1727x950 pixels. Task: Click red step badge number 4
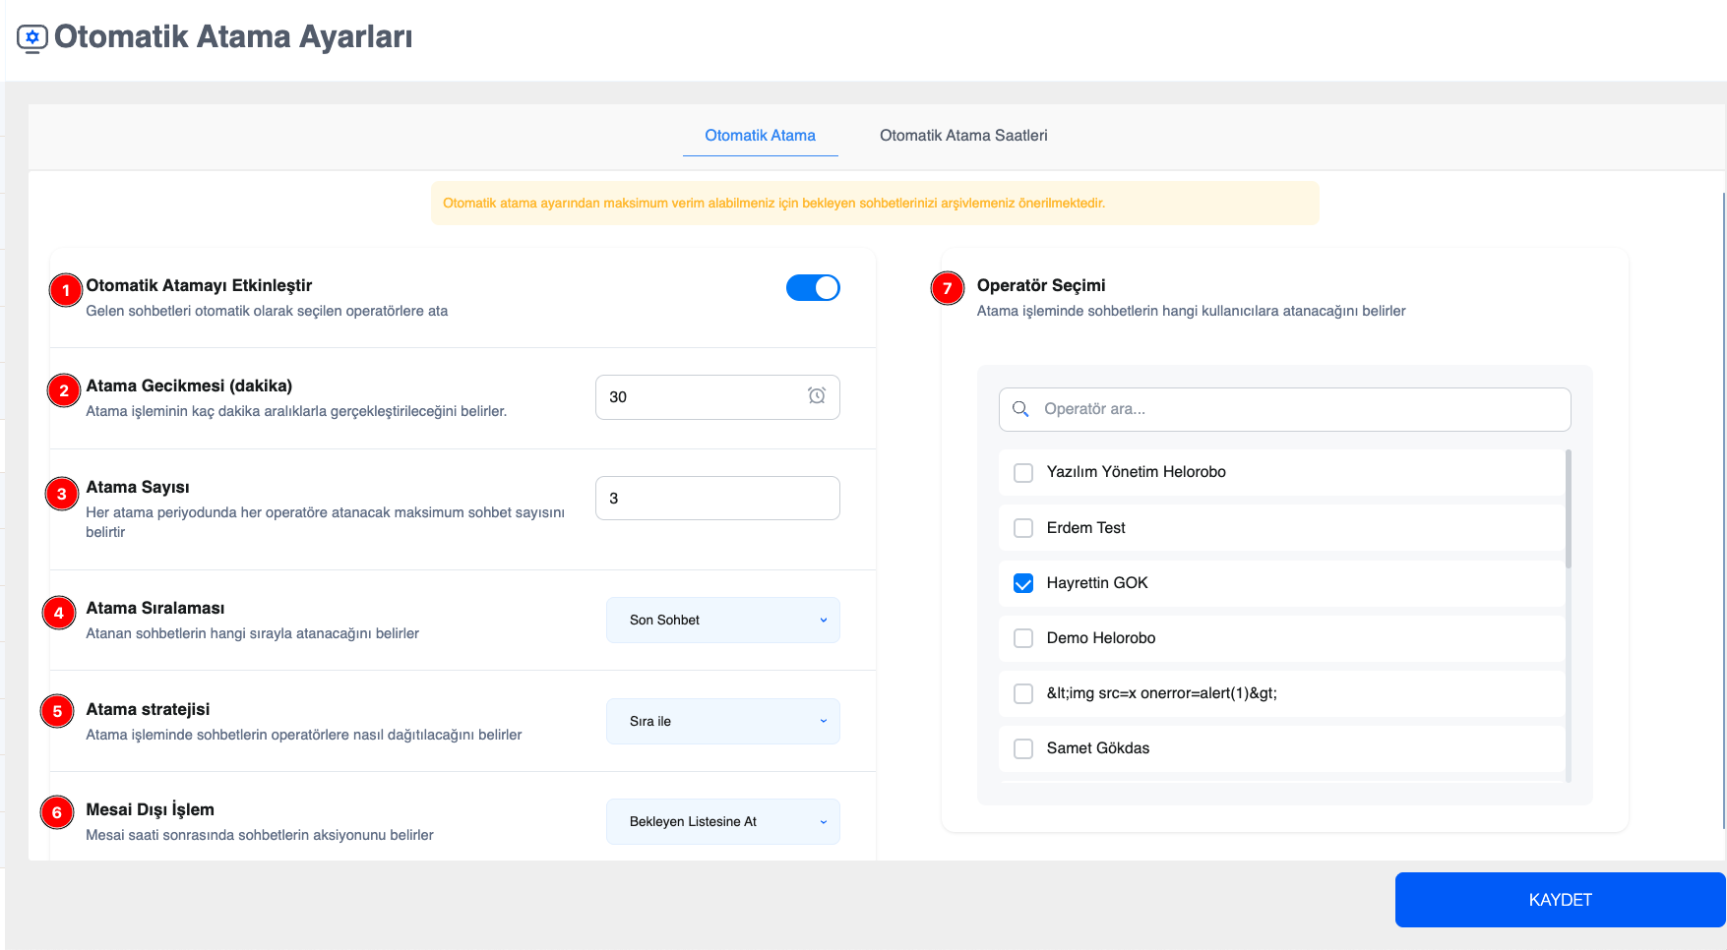click(59, 613)
